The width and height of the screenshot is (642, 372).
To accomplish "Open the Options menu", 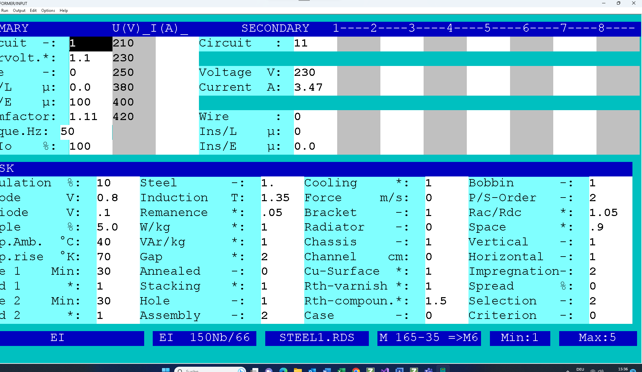I will coord(48,11).
